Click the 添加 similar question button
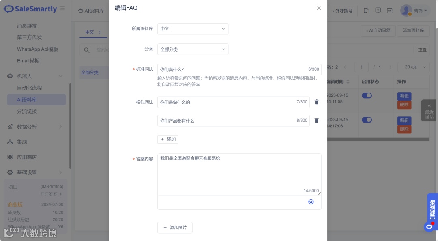 [168, 139]
